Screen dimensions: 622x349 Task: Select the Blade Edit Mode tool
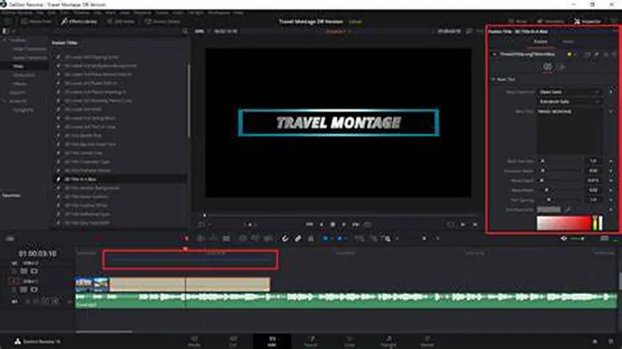click(x=226, y=239)
